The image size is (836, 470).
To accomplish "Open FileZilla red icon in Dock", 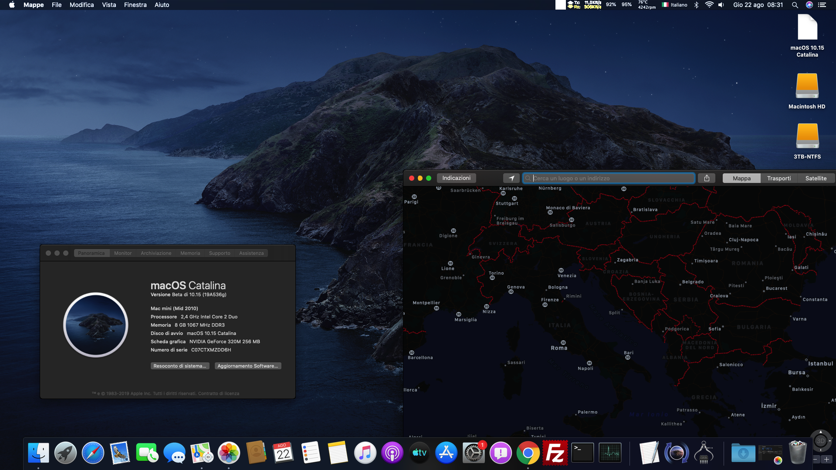I will [555, 453].
